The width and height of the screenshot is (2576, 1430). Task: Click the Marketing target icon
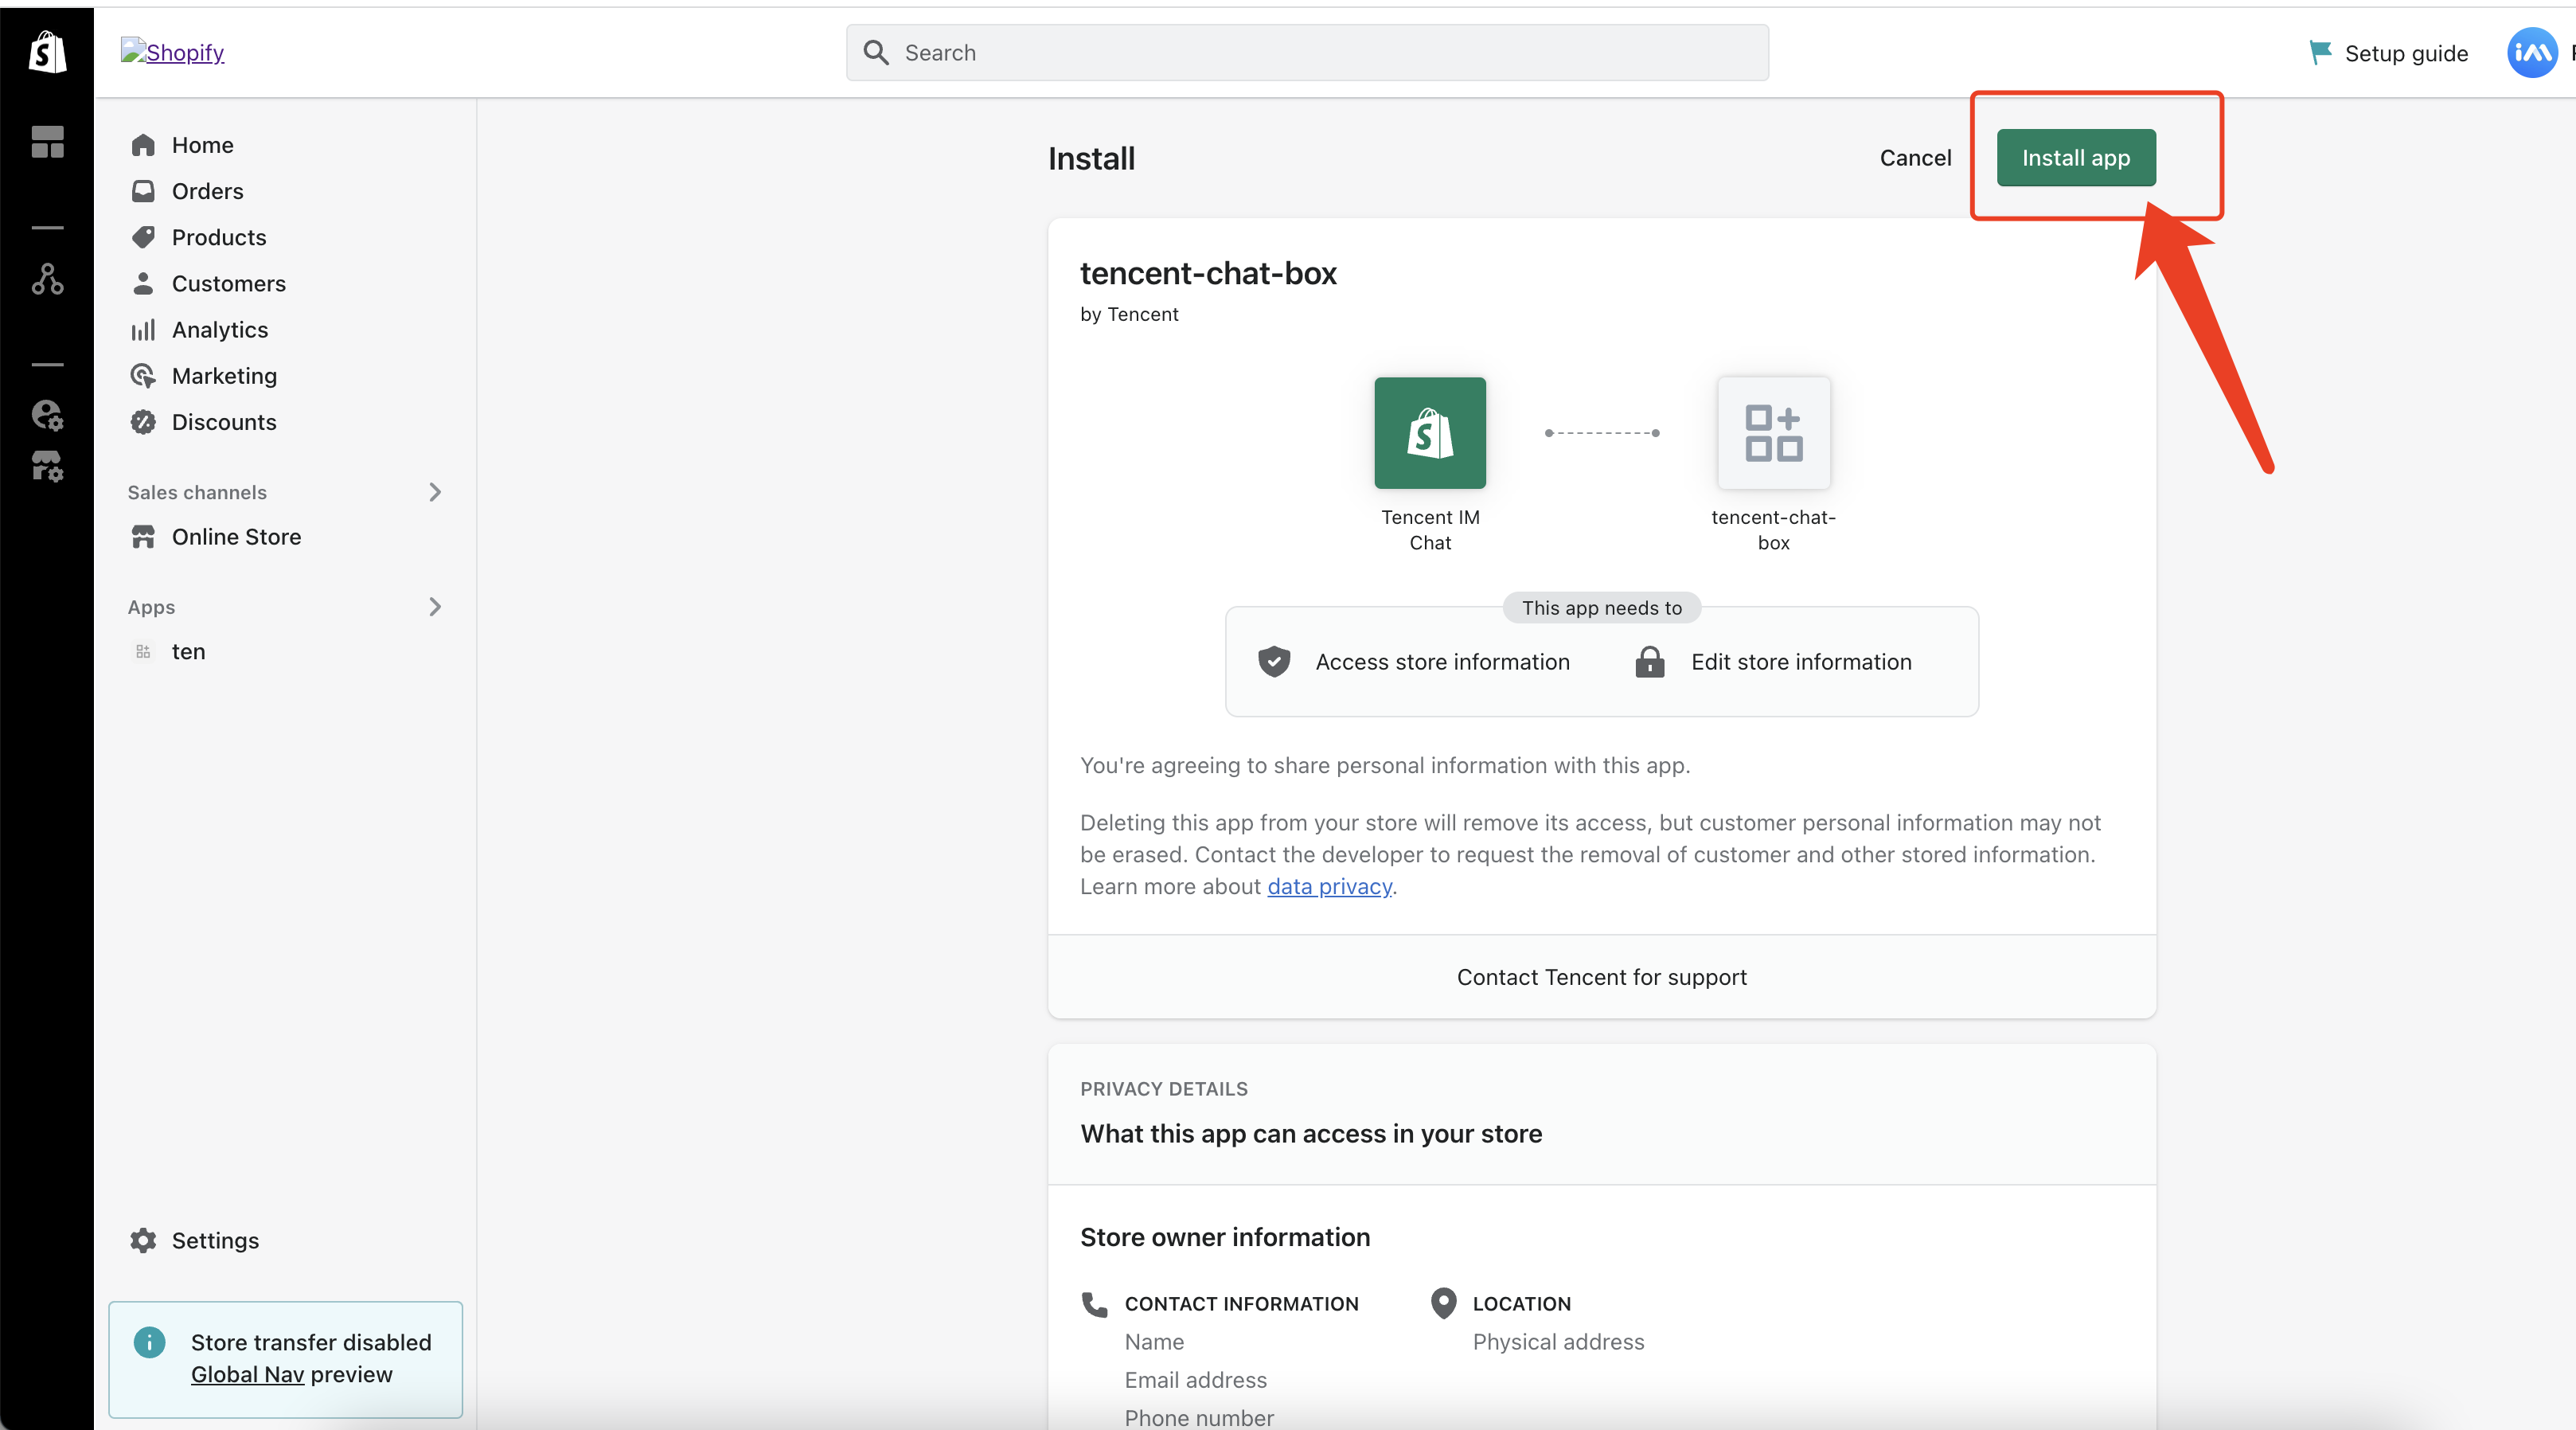point(143,376)
